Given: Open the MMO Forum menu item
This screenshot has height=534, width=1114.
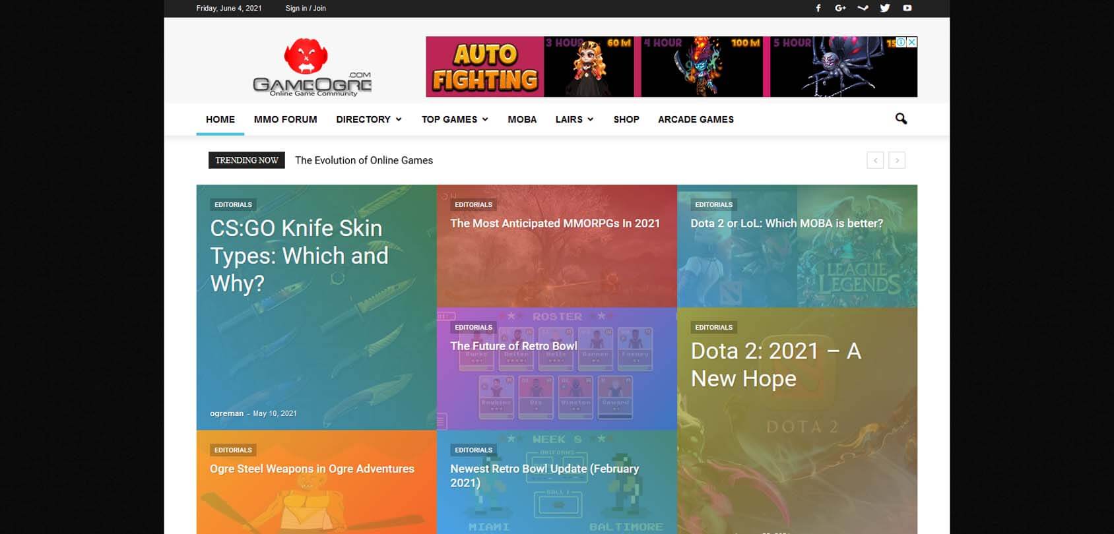Looking at the screenshot, I should coord(285,119).
